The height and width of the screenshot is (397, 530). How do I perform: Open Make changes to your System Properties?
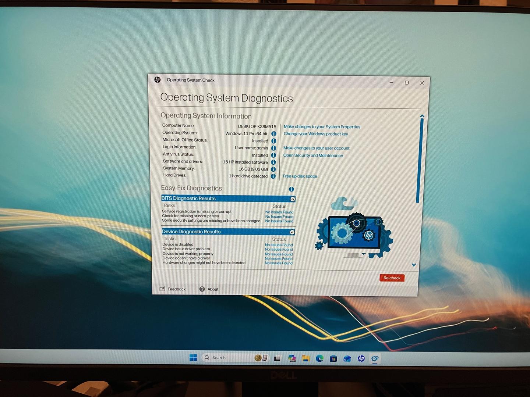coord(322,127)
